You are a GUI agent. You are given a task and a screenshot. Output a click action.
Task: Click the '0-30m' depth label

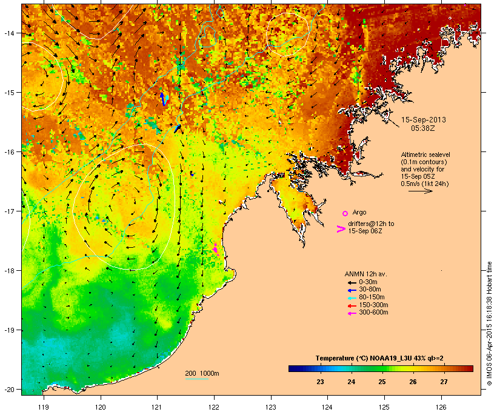pyautogui.click(x=368, y=282)
